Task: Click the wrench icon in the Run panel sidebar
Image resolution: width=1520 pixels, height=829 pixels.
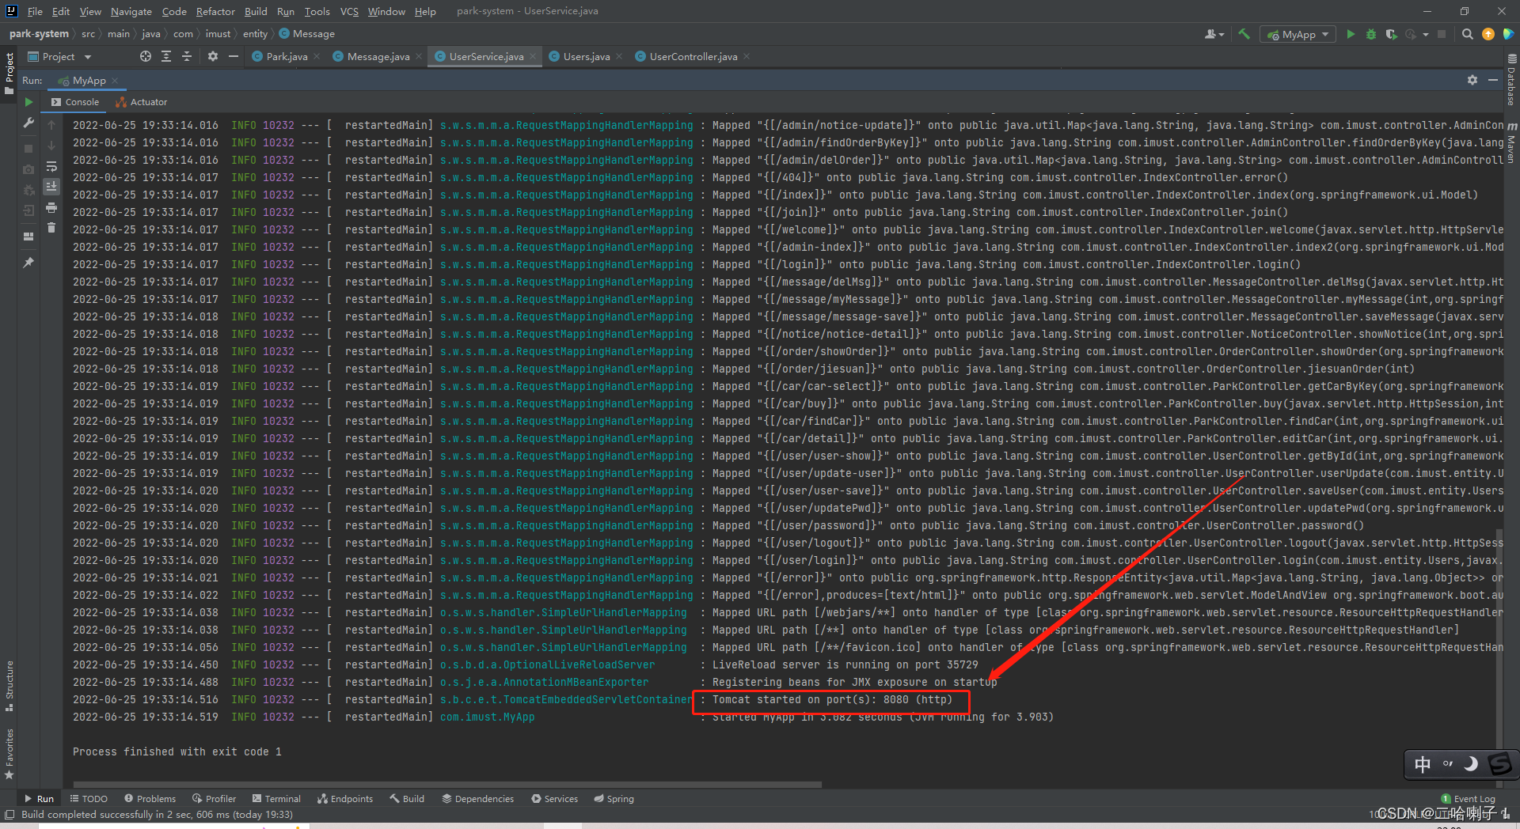Action: [28, 123]
